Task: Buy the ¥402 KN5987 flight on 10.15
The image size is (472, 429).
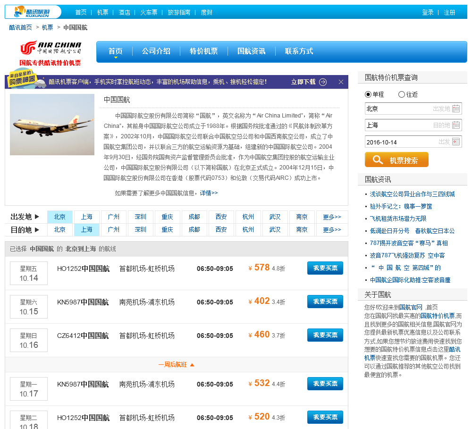Action: pos(325,302)
